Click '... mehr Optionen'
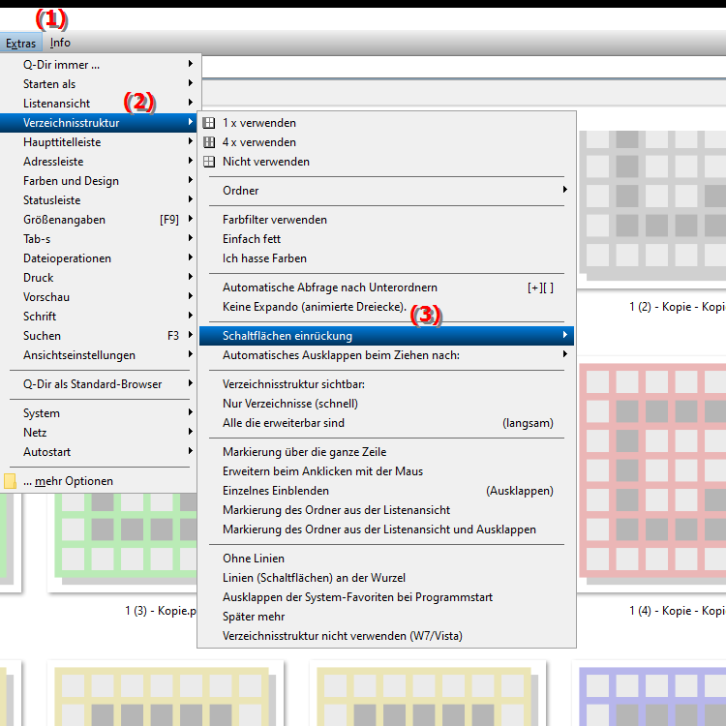Viewport: 726px width, 726px height. (100, 481)
